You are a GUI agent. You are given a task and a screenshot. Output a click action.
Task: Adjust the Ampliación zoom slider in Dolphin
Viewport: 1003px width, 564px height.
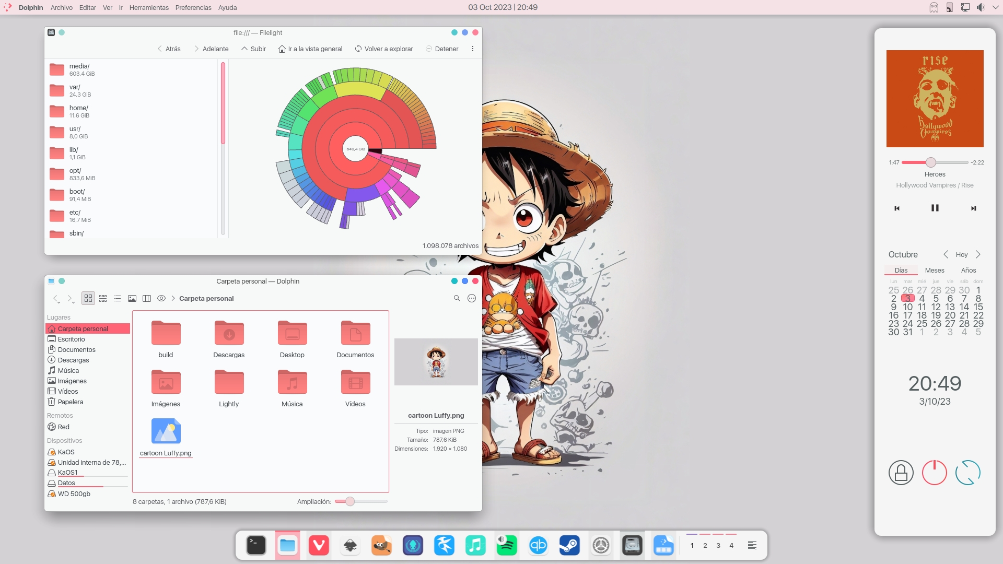tap(361, 501)
